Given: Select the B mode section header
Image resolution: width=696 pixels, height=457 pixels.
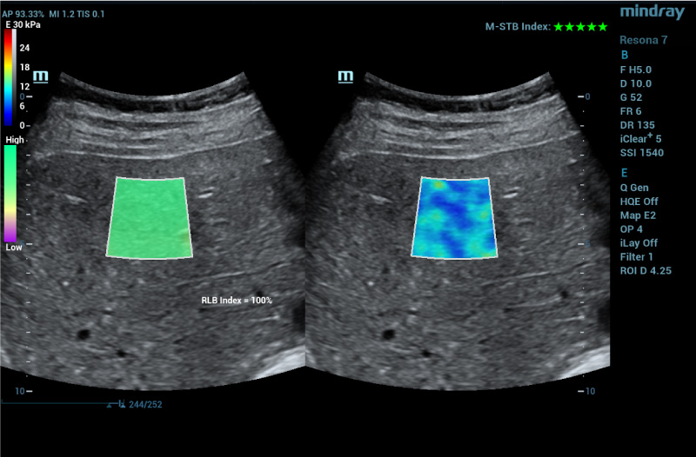Looking at the screenshot, I should pos(624,55).
